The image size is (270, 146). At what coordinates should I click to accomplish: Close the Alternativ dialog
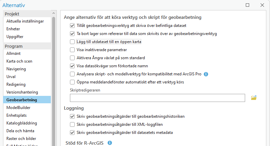(262, 5)
